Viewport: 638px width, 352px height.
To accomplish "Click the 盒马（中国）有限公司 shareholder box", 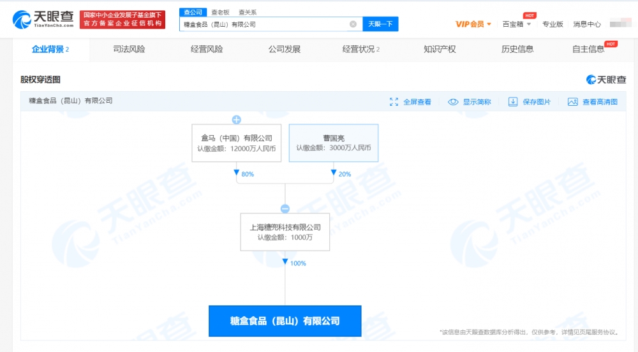I will [x=237, y=143].
